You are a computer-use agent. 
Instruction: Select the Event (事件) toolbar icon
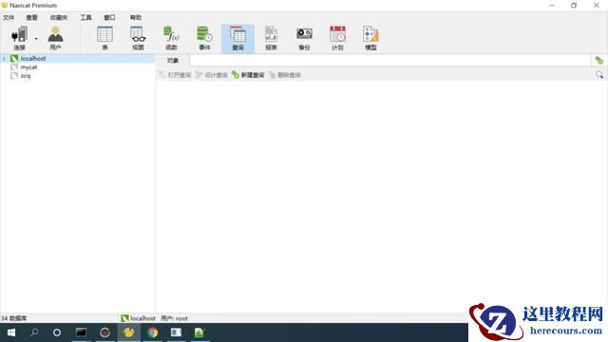click(204, 38)
